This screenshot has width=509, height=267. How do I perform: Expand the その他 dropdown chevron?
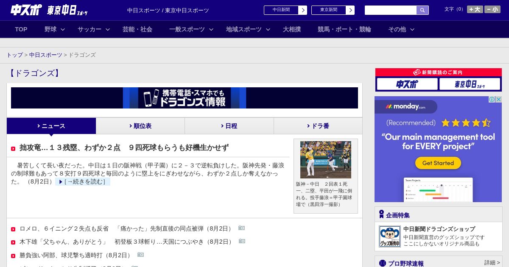(x=412, y=29)
